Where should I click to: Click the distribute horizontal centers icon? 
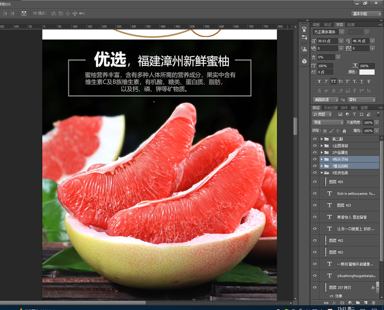[5, 14]
